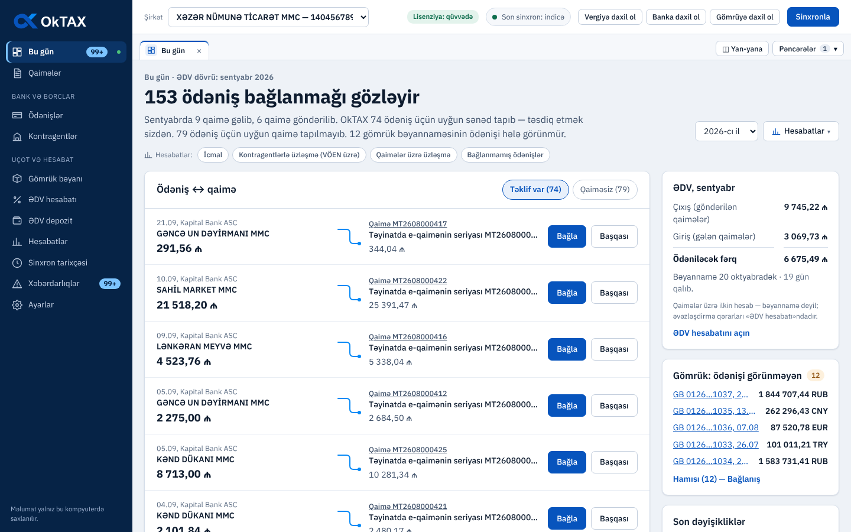This screenshot has width=851, height=532.
Task: Open Hamısı (12) — Bağlanış link
Action: [x=716, y=479]
